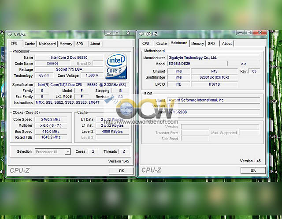Switch to Mainboard tab in left CPU-Z window
This screenshot has width=282, height=219.
click(47, 44)
